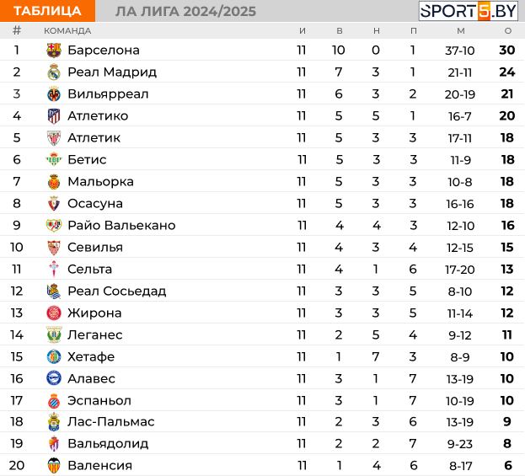Click the Real Madrid club crest
The height and width of the screenshot is (476, 525).
[x=54, y=72]
